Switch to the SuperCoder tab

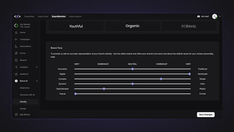point(43,16)
